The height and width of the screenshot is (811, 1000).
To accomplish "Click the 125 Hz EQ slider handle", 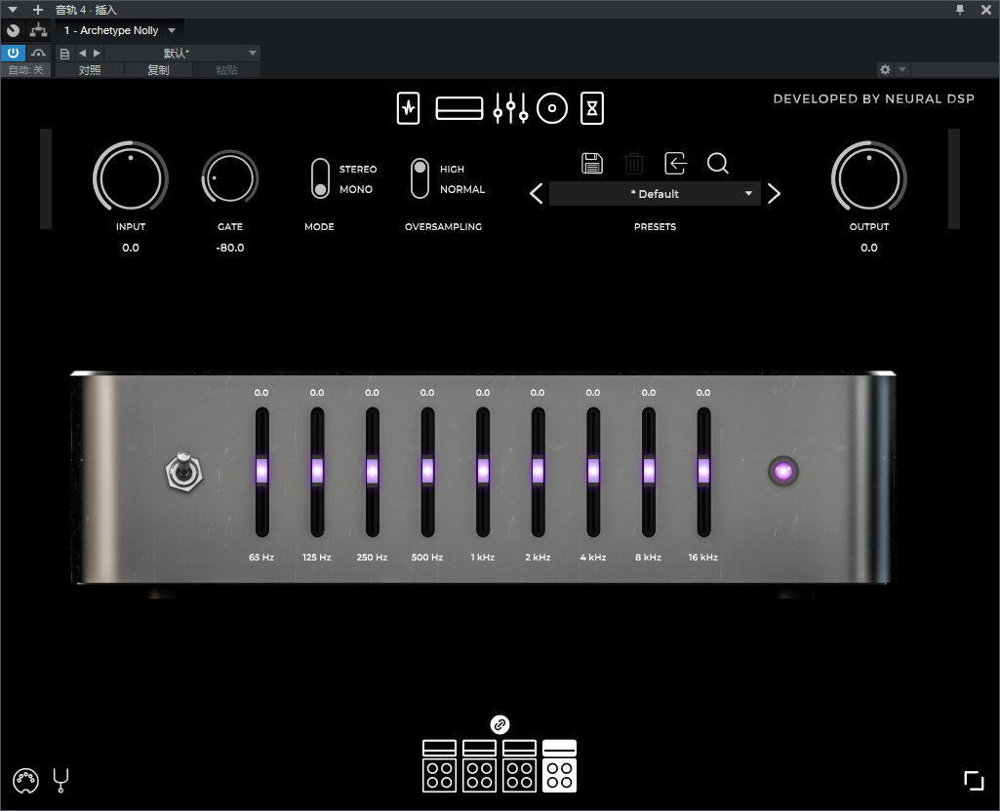I will click(x=317, y=472).
